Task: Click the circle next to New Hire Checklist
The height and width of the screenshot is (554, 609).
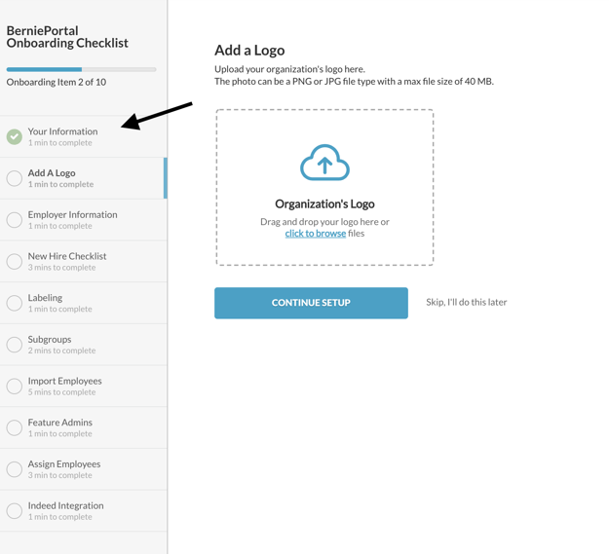Action: click(15, 261)
